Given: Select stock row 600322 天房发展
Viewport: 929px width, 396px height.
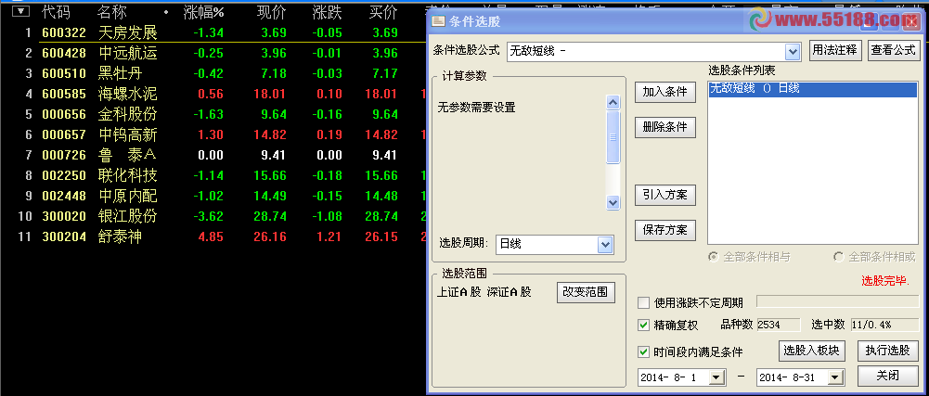Looking at the screenshot, I should 213,32.
